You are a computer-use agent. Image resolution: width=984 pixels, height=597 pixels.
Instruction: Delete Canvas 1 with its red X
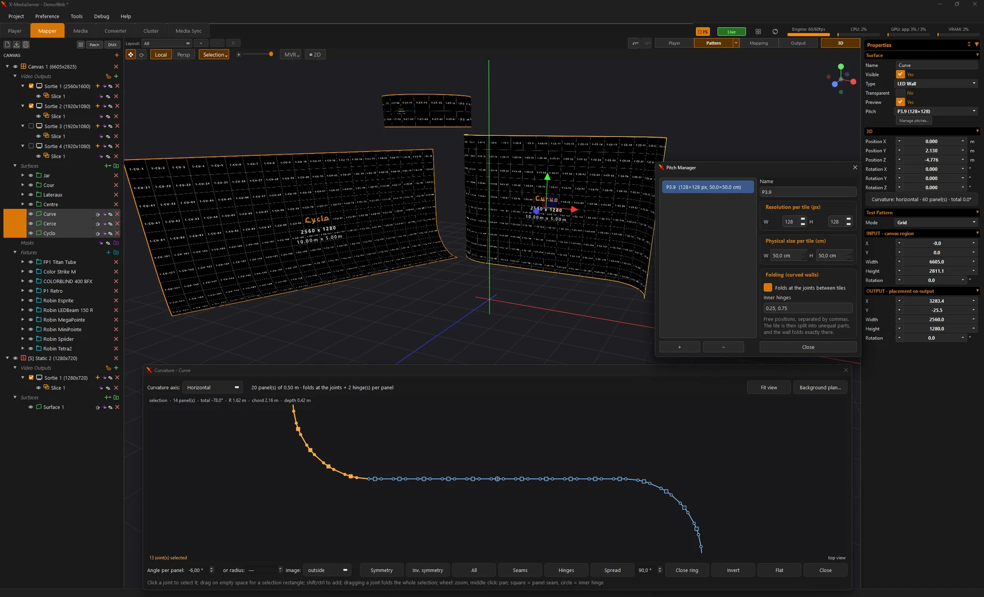[116, 66]
